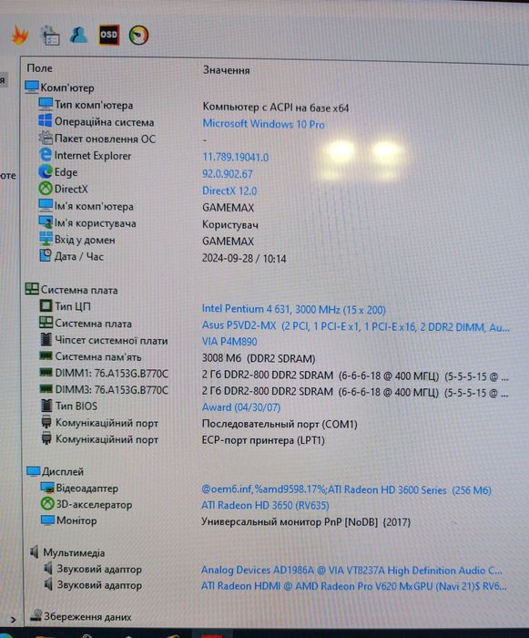Click the CPU icon beside Тип ЦП

(46, 305)
